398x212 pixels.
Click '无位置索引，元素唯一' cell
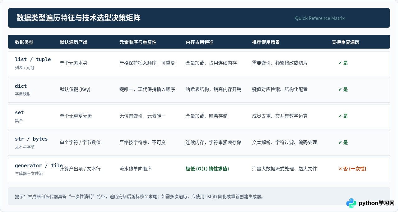(143, 116)
